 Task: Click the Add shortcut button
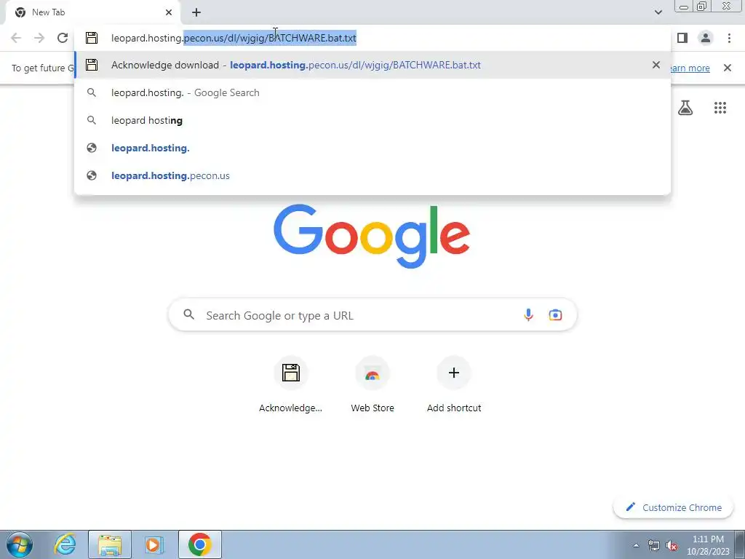454,385
